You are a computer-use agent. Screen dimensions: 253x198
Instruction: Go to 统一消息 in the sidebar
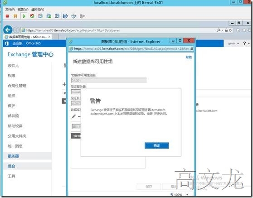tap(15, 146)
